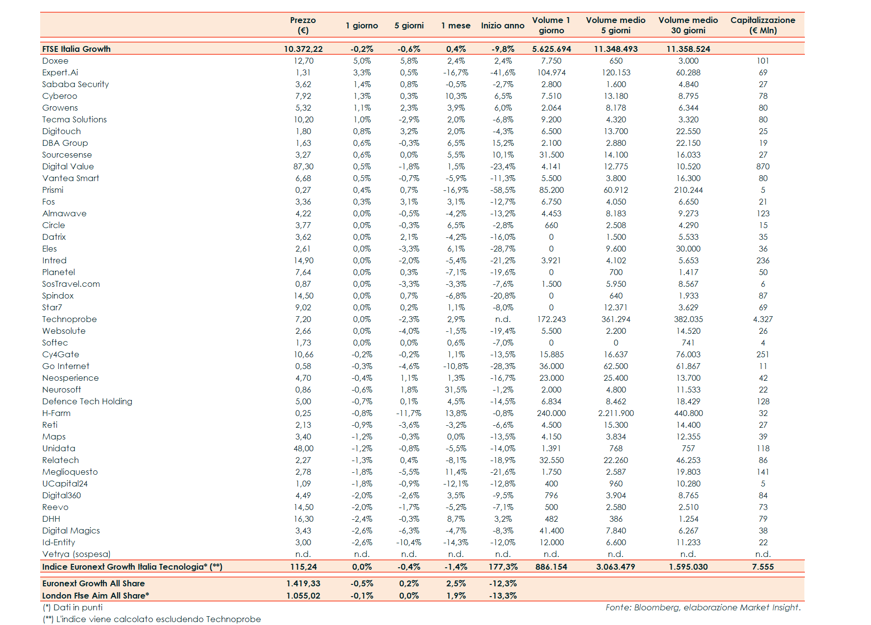871x625 pixels.
Task: Select the 'H-Farm' company name
Action: tap(56, 413)
